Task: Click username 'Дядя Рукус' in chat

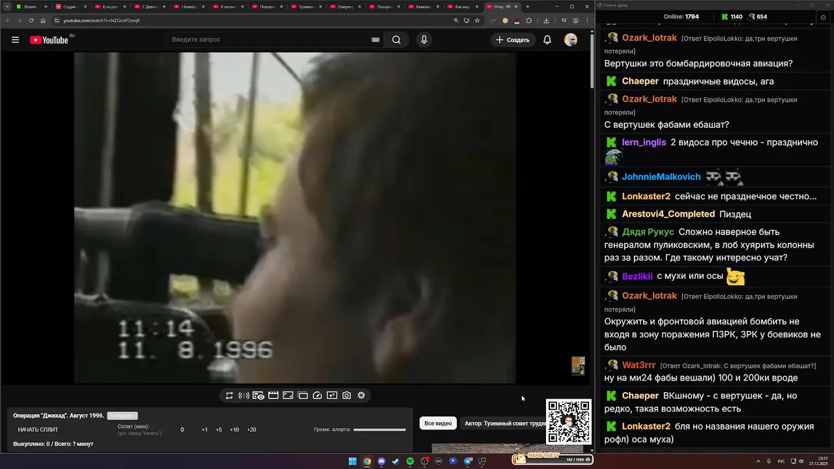Action: (648, 232)
